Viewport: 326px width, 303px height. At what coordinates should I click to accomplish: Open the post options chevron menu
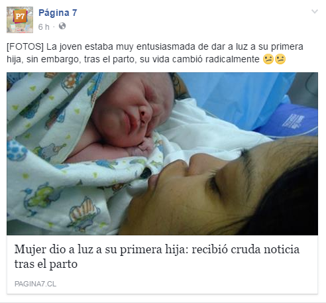(x=315, y=11)
